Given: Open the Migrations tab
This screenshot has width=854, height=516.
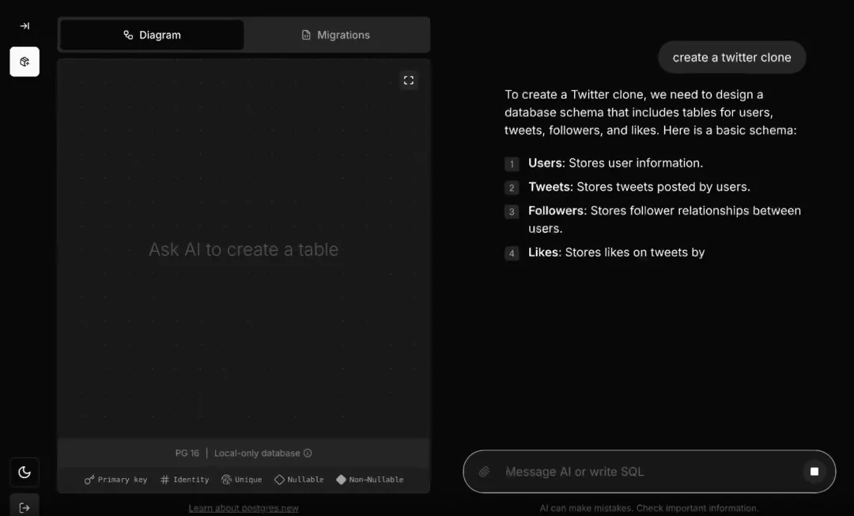Looking at the screenshot, I should pyautogui.click(x=335, y=35).
